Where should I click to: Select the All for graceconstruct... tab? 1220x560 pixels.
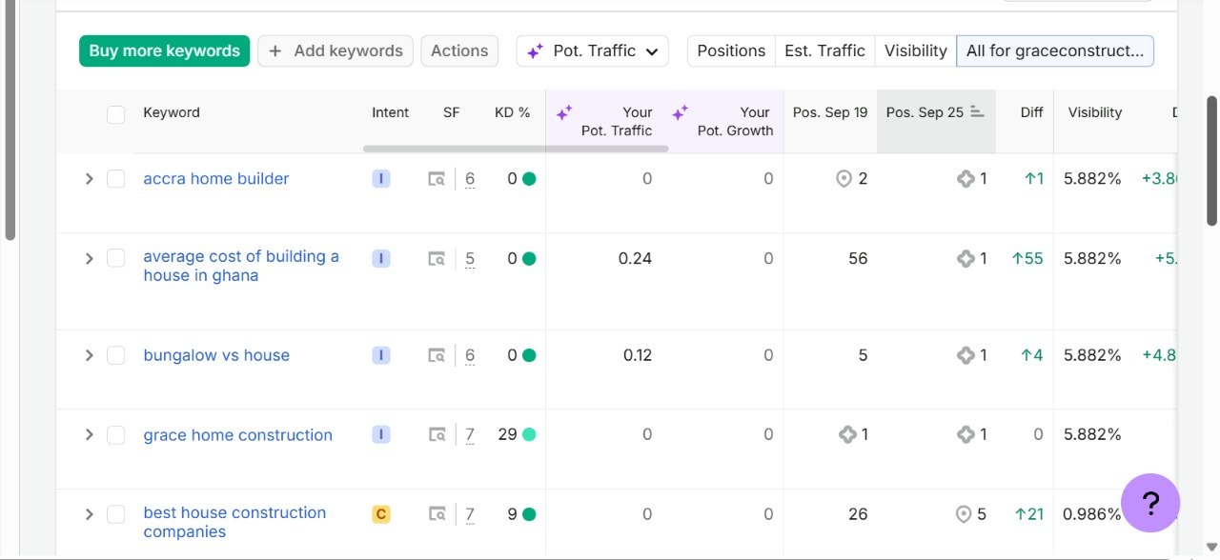click(x=1055, y=51)
